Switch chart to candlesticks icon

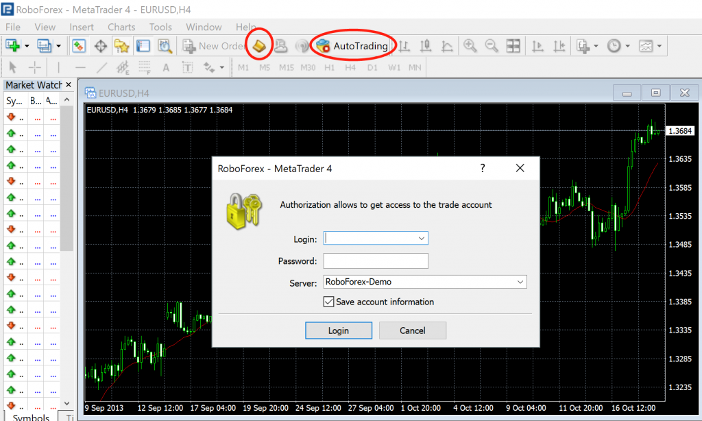[426, 46]
